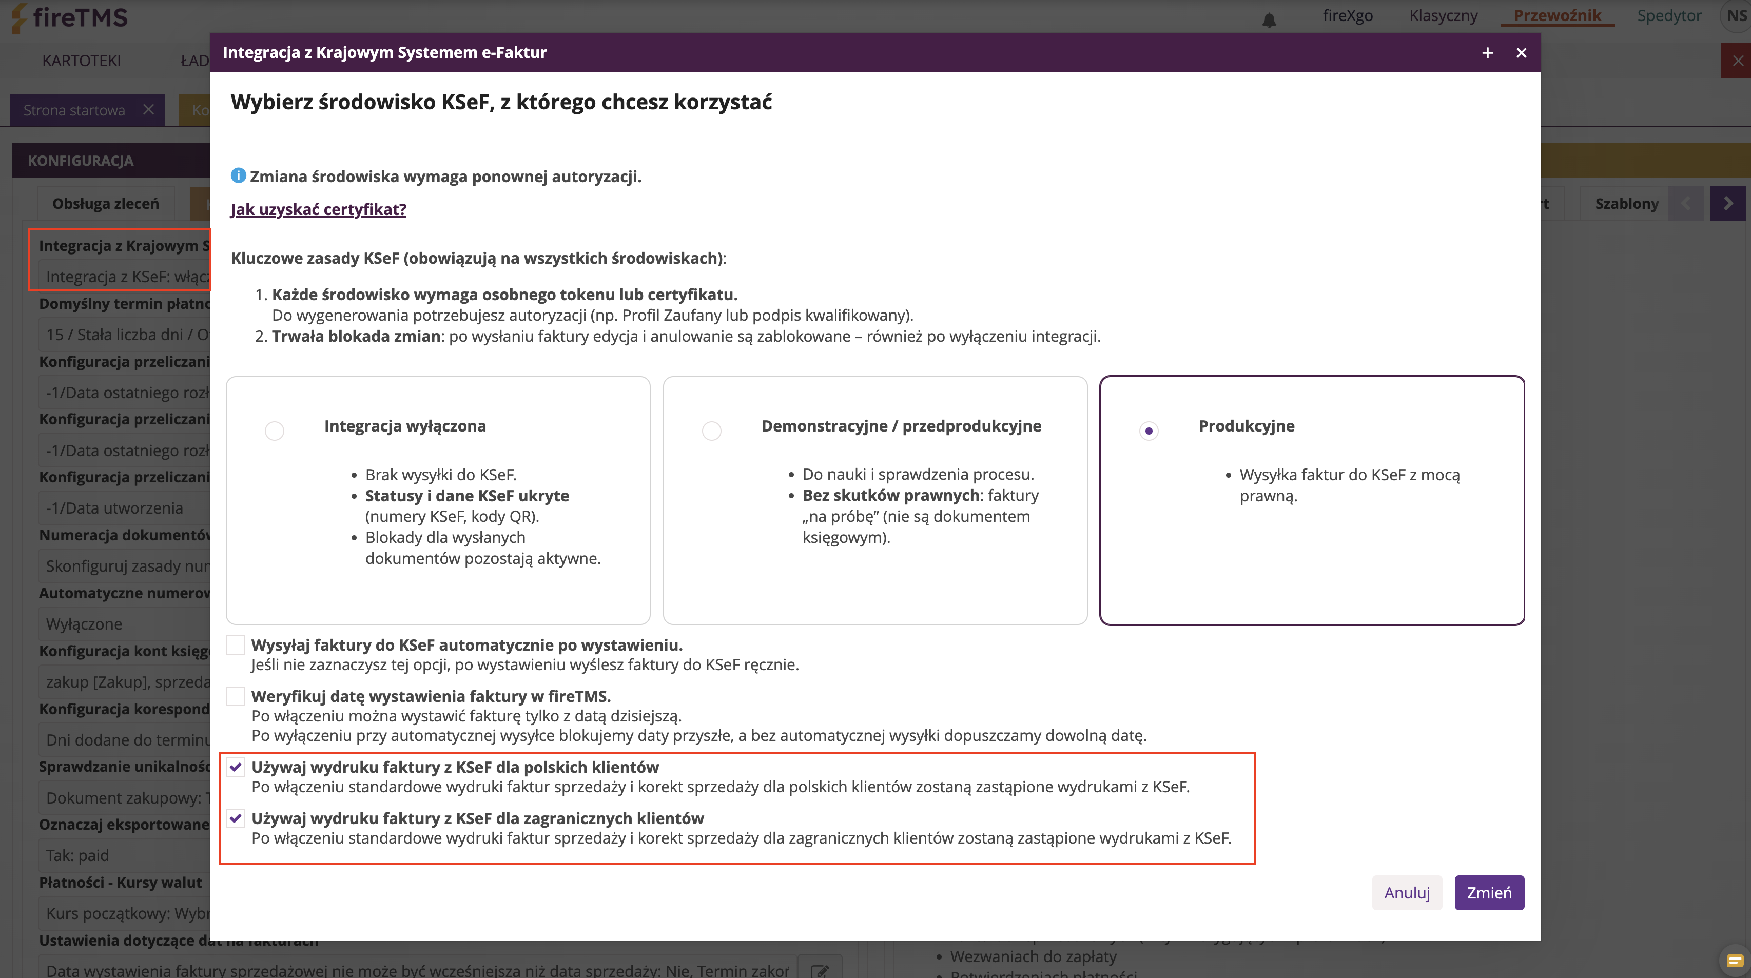Uncheck KSeF printout for foreign clients
This screenshot has width=1751, height=978.
point(235,818)
